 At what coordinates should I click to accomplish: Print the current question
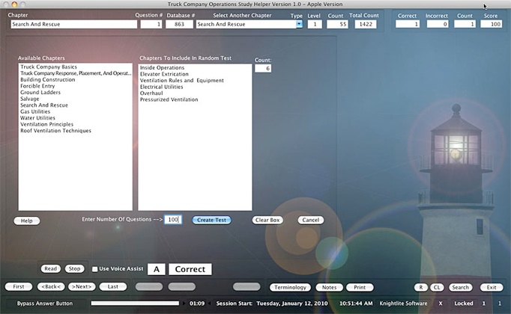(x=360, y=287)
